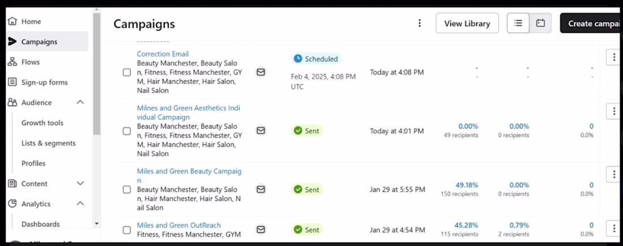The height and width of the screenshot is (246, 623).
Task: Click the sidebar vertical scrollbar thumb
Action: click(x=96, y=74)
